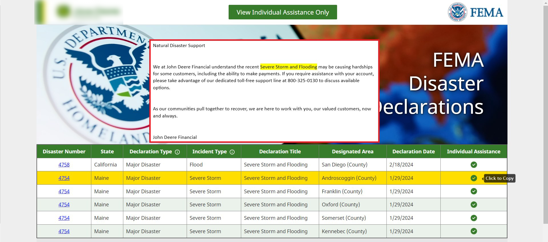Screen dimensions: 548x242
Task: Click green checkmark in San Diego row
Action: 474,165
